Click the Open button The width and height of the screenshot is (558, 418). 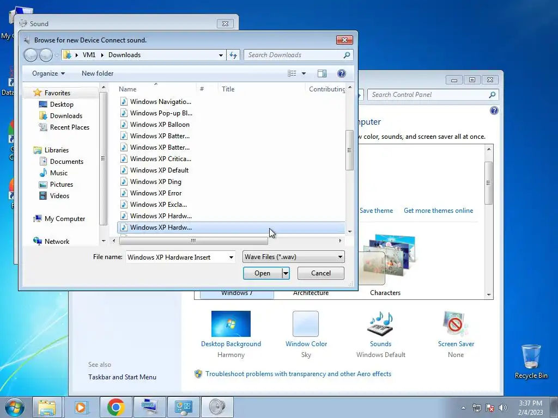click(262, 273)
